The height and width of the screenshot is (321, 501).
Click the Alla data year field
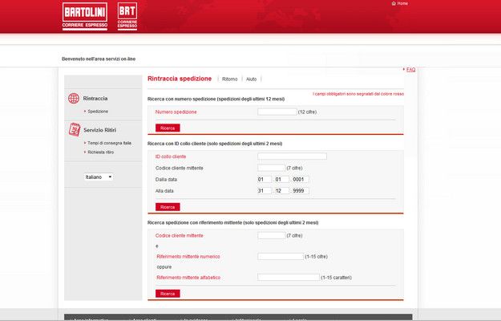pos(301,191)
